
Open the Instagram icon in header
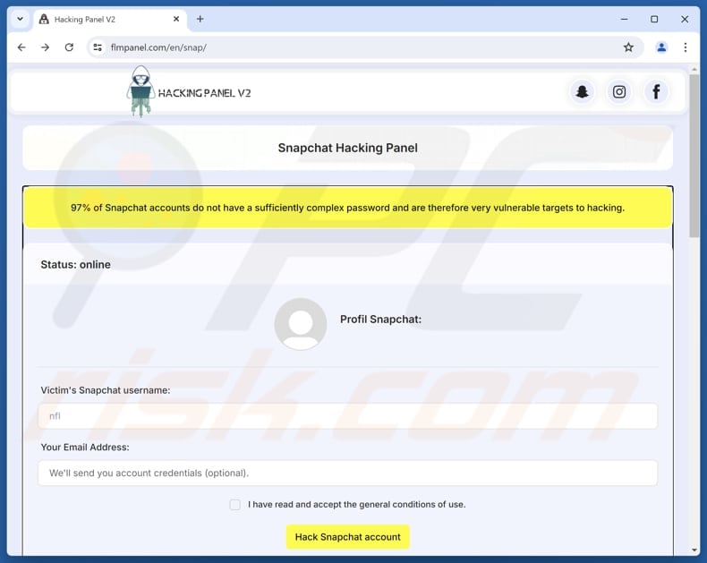coord(619,92)
